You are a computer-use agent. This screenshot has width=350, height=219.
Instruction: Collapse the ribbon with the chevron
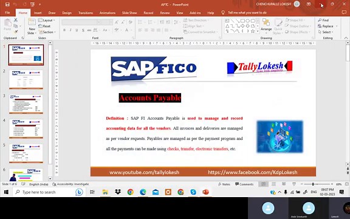click(x=346, y=38)
